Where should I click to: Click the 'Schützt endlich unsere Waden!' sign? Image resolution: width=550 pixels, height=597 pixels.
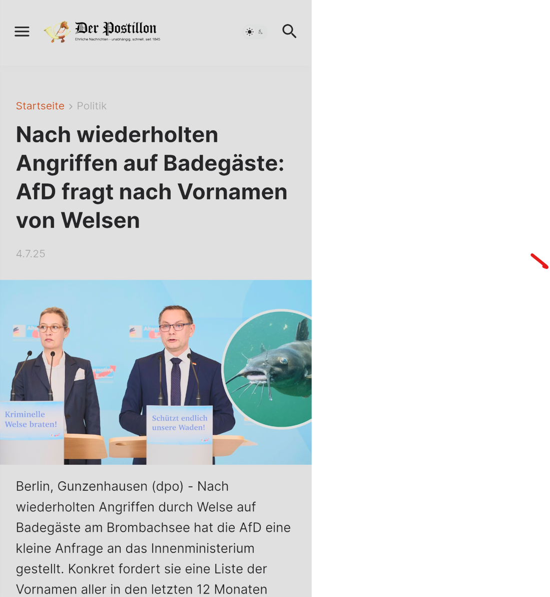pos(180,424)
